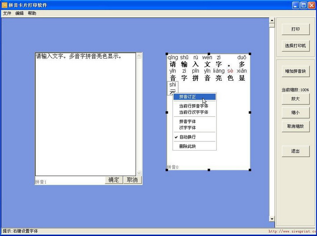Click the canvas vertical scrollbar down arrow
Screen dimensions: 317x236
coord(272,219)
